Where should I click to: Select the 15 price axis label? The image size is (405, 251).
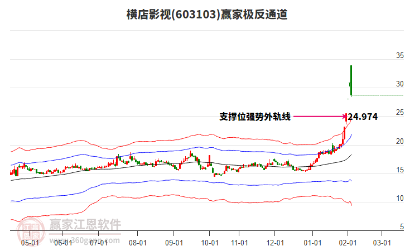(x=399, y=170)
